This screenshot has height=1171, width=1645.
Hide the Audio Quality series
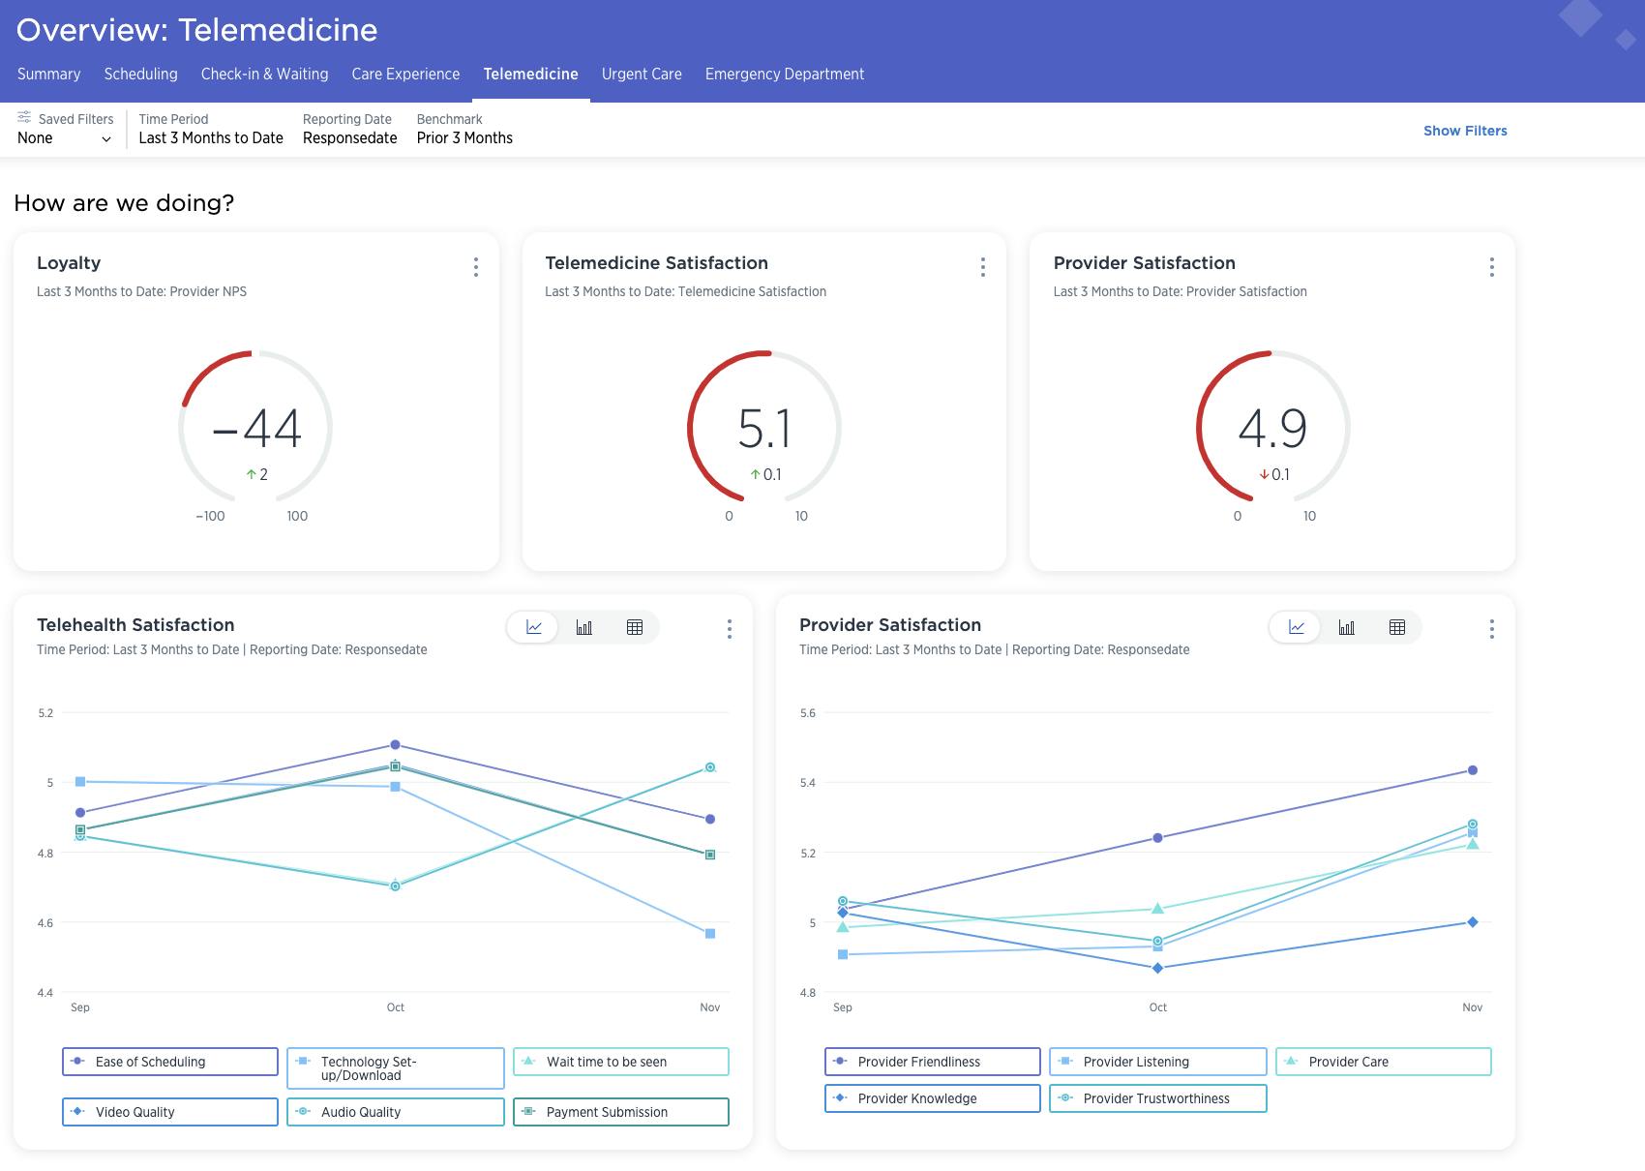(395, 1112)
